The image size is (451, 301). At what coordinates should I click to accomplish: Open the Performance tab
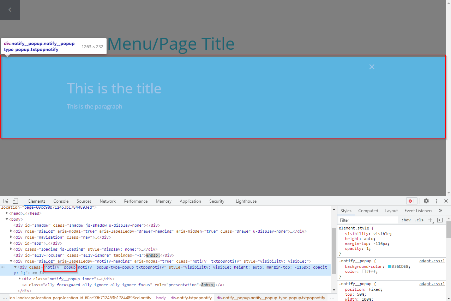[136, 201]
